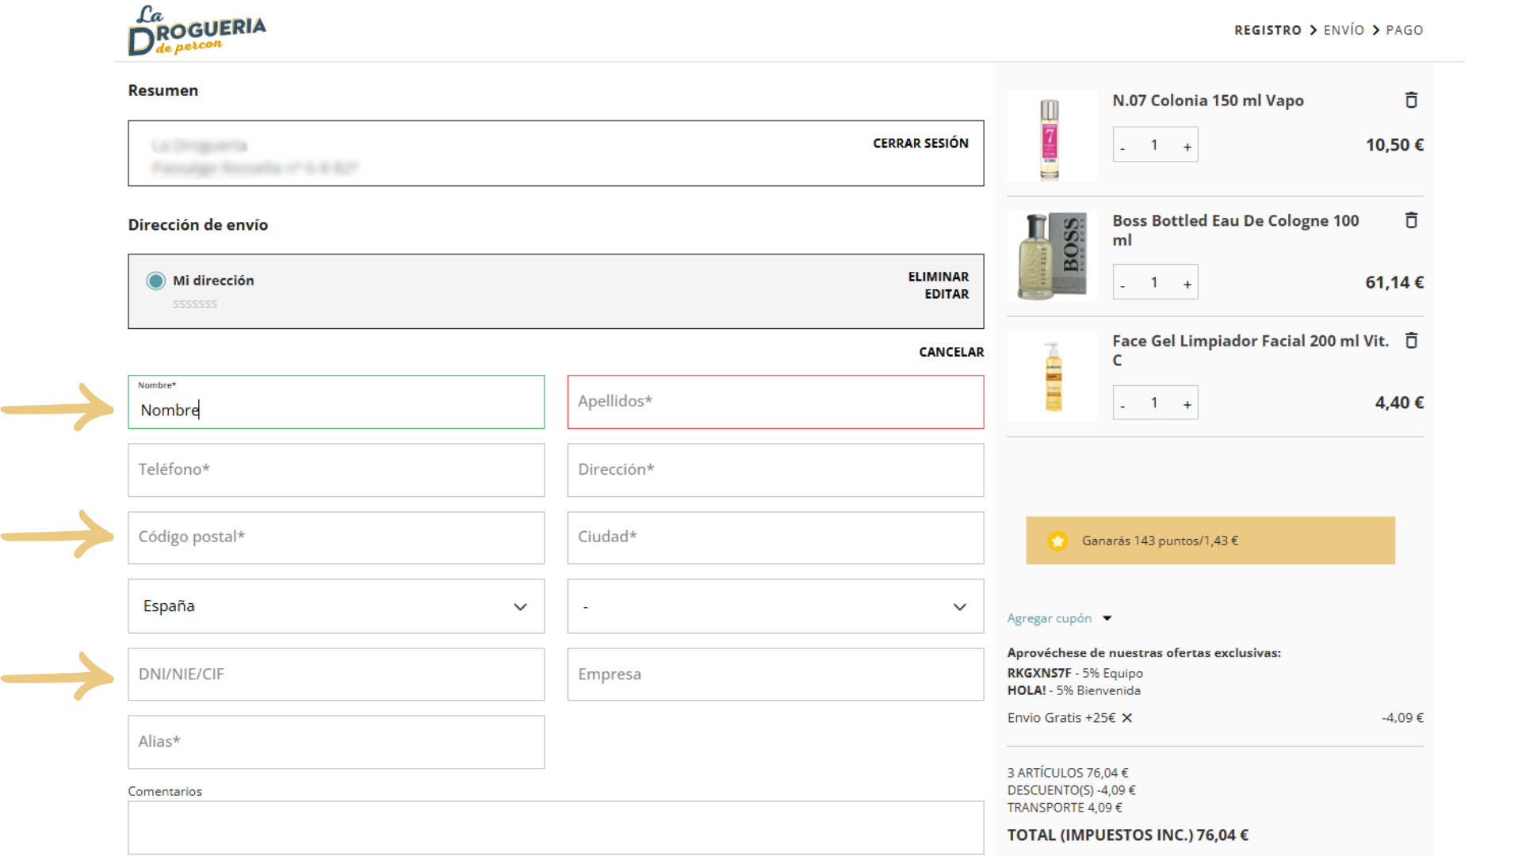Cancel the address form with CANCELAR
1522x856 pixels.
[951, 352]
